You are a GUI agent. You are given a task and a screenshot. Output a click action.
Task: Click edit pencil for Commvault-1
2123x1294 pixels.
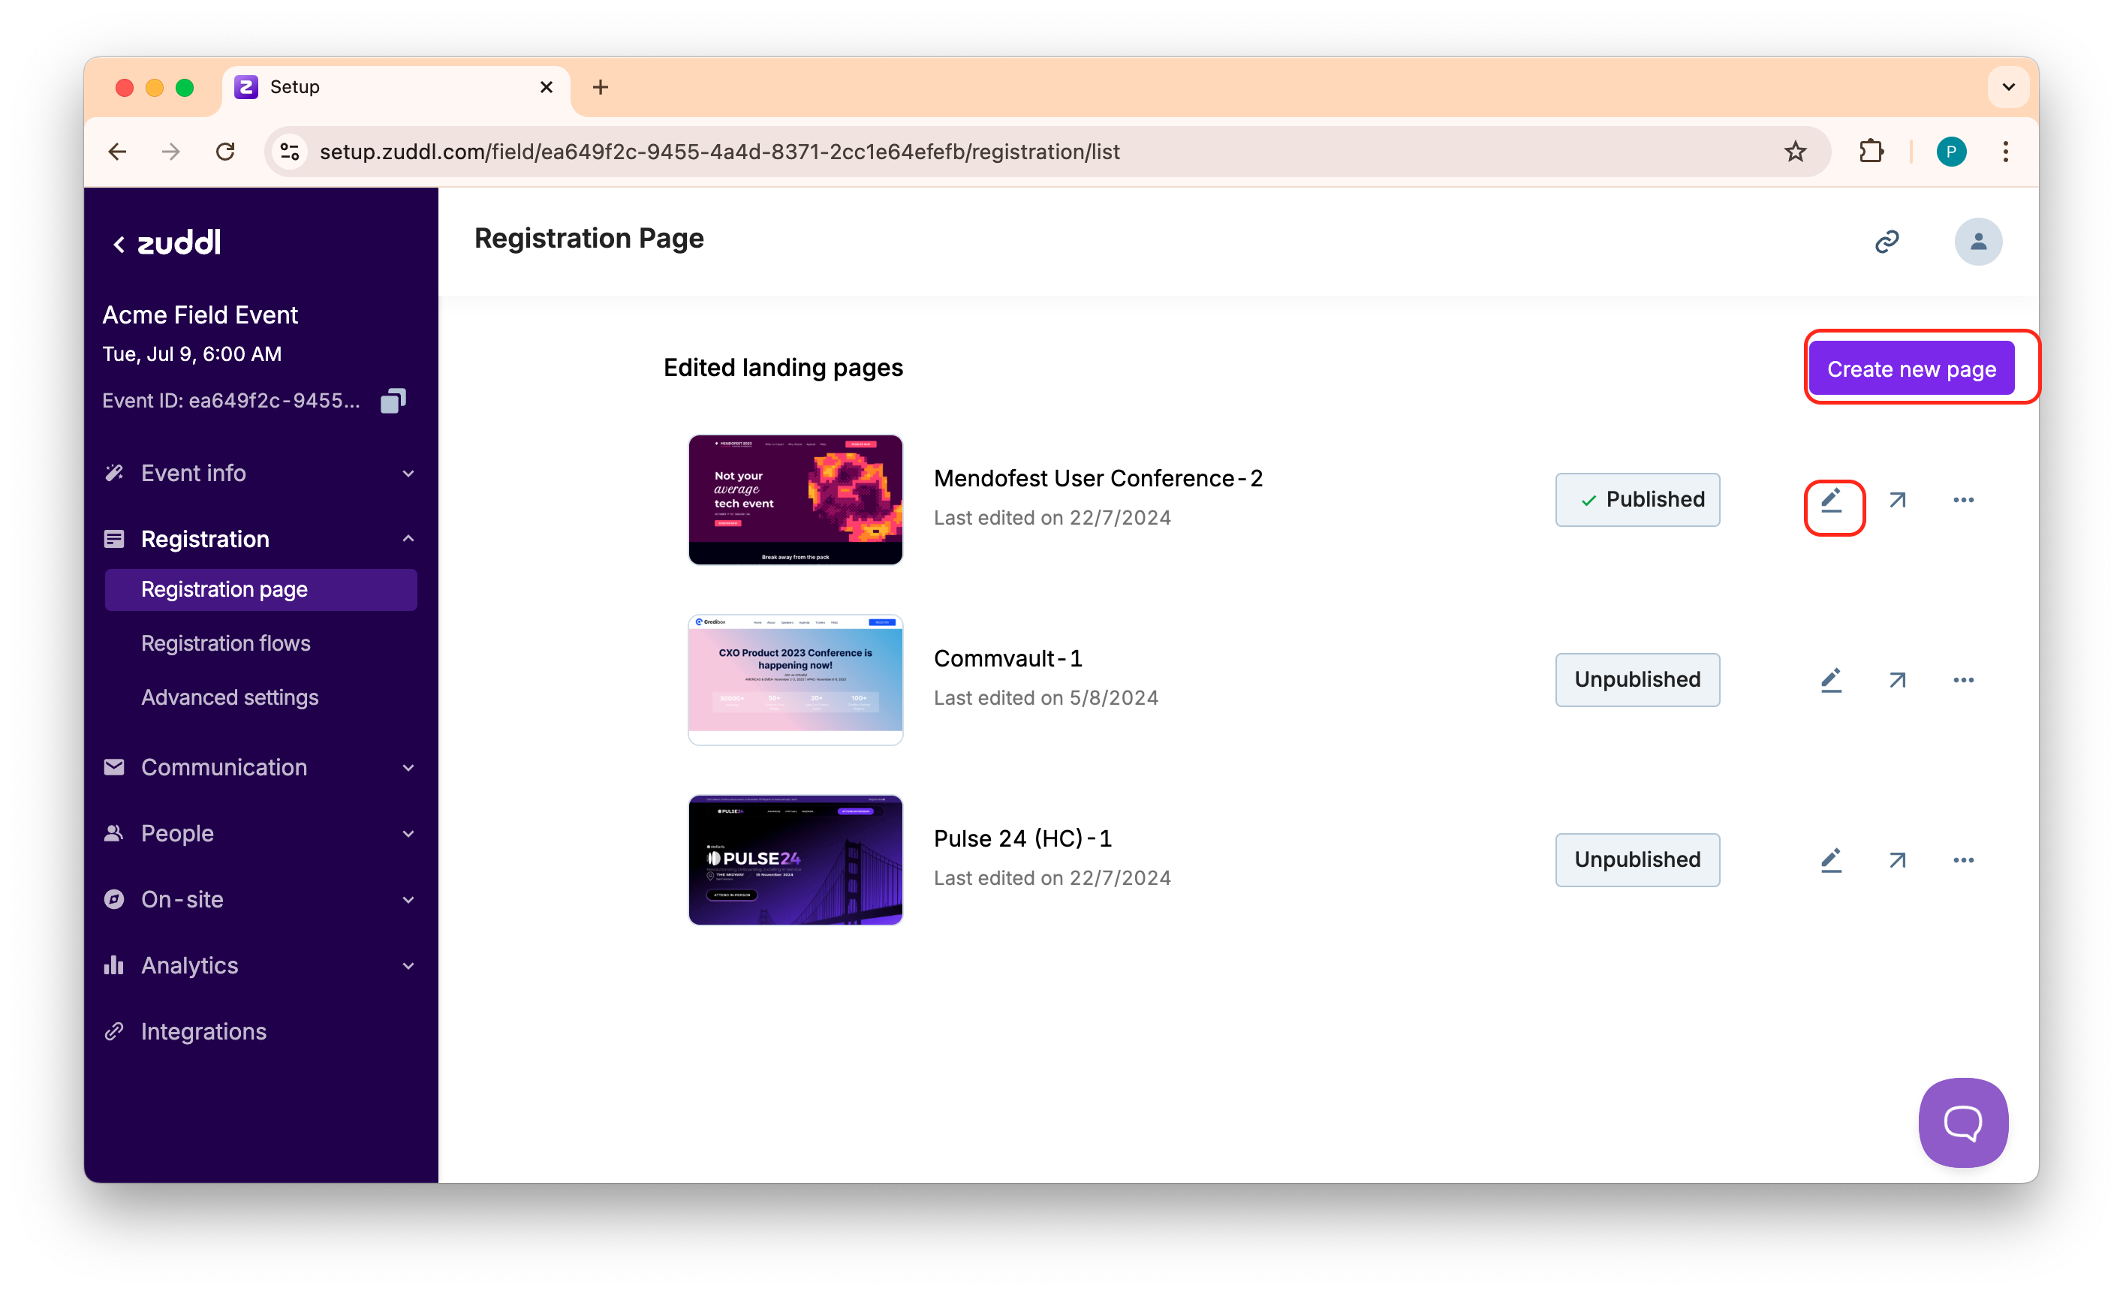coord(1831,680)
